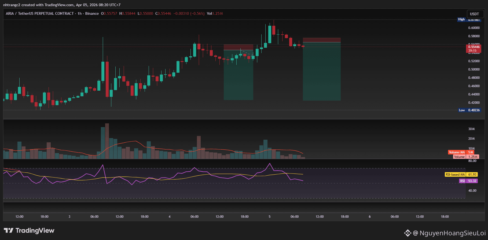Click the 0.42000 price axis label
This screenshot has width=488, height=240.
[x=474, y=103]
